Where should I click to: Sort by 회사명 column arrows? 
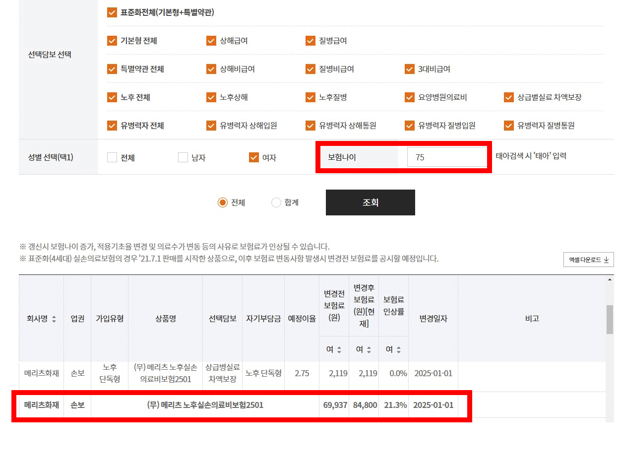[54, 319]
